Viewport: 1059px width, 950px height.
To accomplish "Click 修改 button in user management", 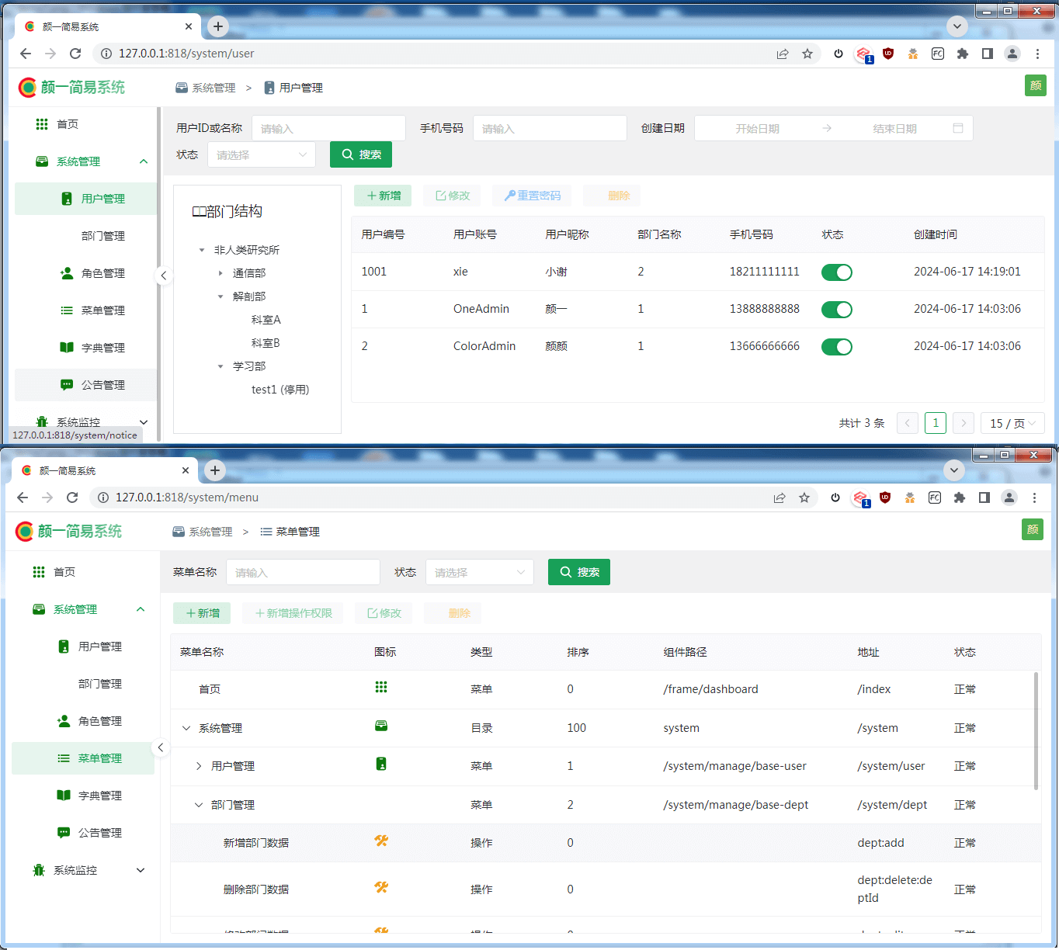I will click(x=452, y=196).
